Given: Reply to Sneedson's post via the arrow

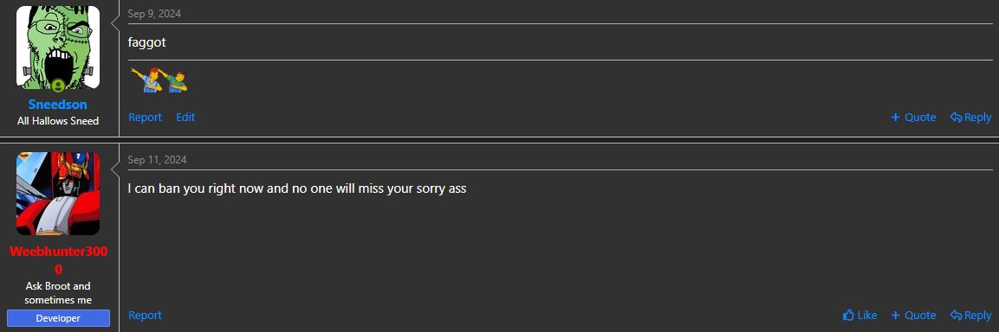Looking at the screenshot, I should coord(970,117).
